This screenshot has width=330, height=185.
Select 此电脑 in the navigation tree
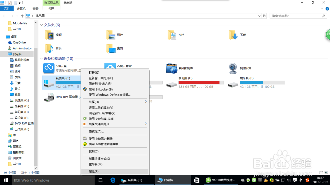click(x=17, y=54)
